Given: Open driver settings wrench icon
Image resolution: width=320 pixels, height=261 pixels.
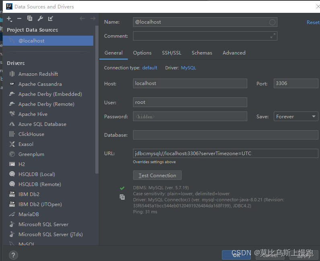Looking at the screenshot, I should pyautogui.click(x=40, y=19).
